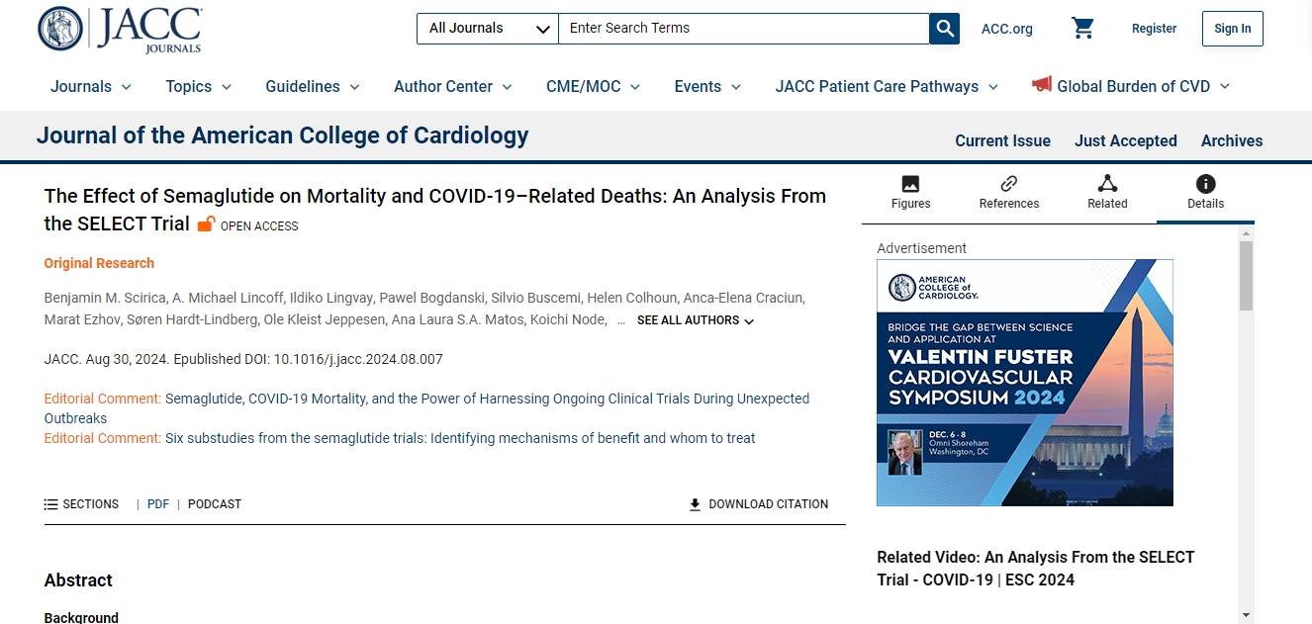Open the article PDF link
The image size is (1312, 624).
158,504
